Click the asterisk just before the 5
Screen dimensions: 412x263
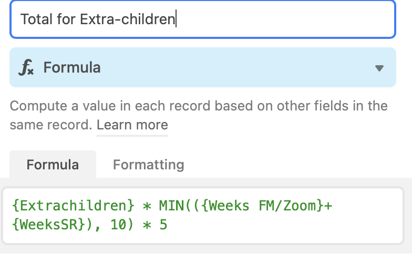[x=147, y=225]
